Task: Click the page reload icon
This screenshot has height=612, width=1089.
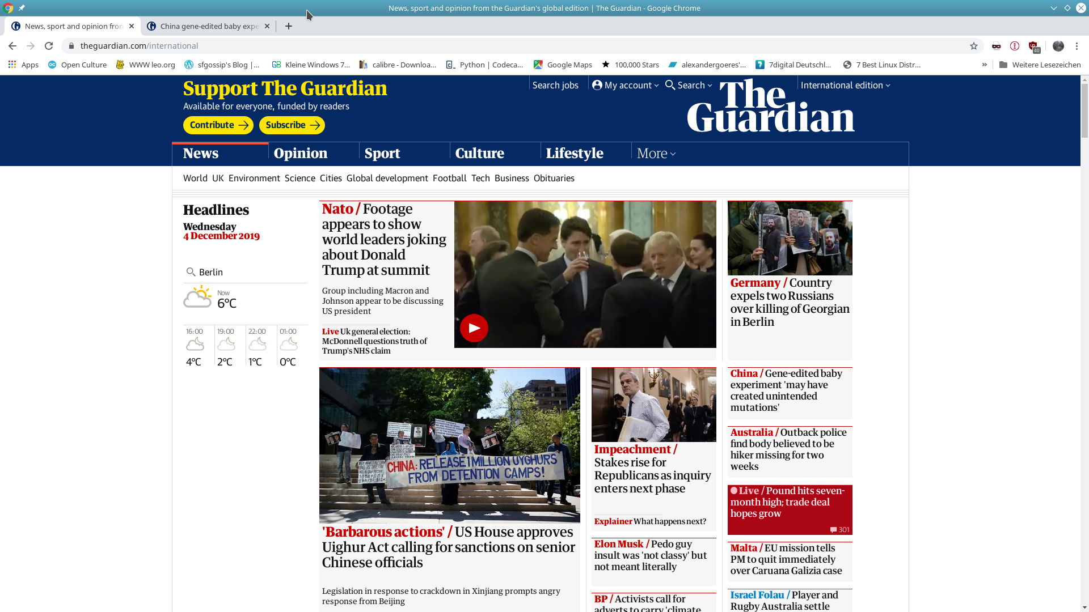Action: tap(49, 46)
